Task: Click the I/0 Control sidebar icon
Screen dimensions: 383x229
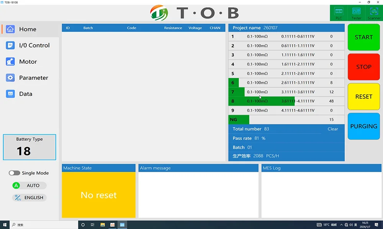Action: [10, 45]
